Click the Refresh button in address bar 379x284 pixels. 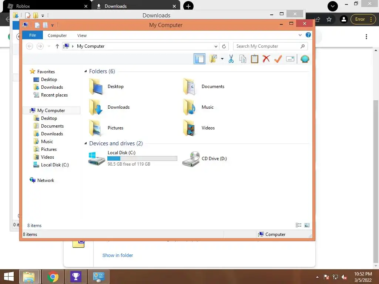pos(224,46)
